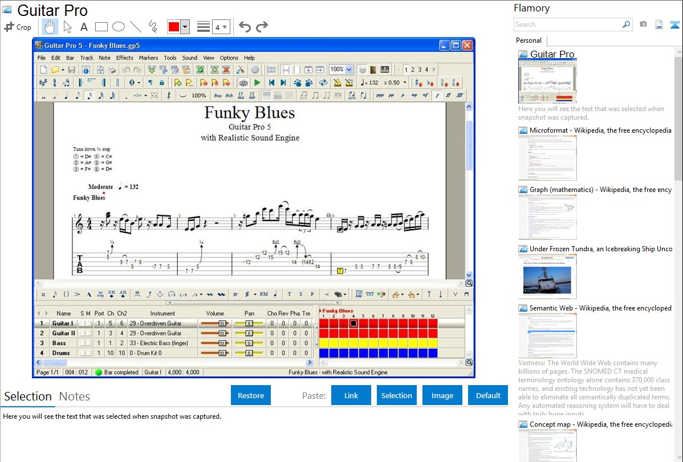Screen dimensions: 683x462
Task: Select the Flamory ellipse shape tool
Action: (119, 27)
